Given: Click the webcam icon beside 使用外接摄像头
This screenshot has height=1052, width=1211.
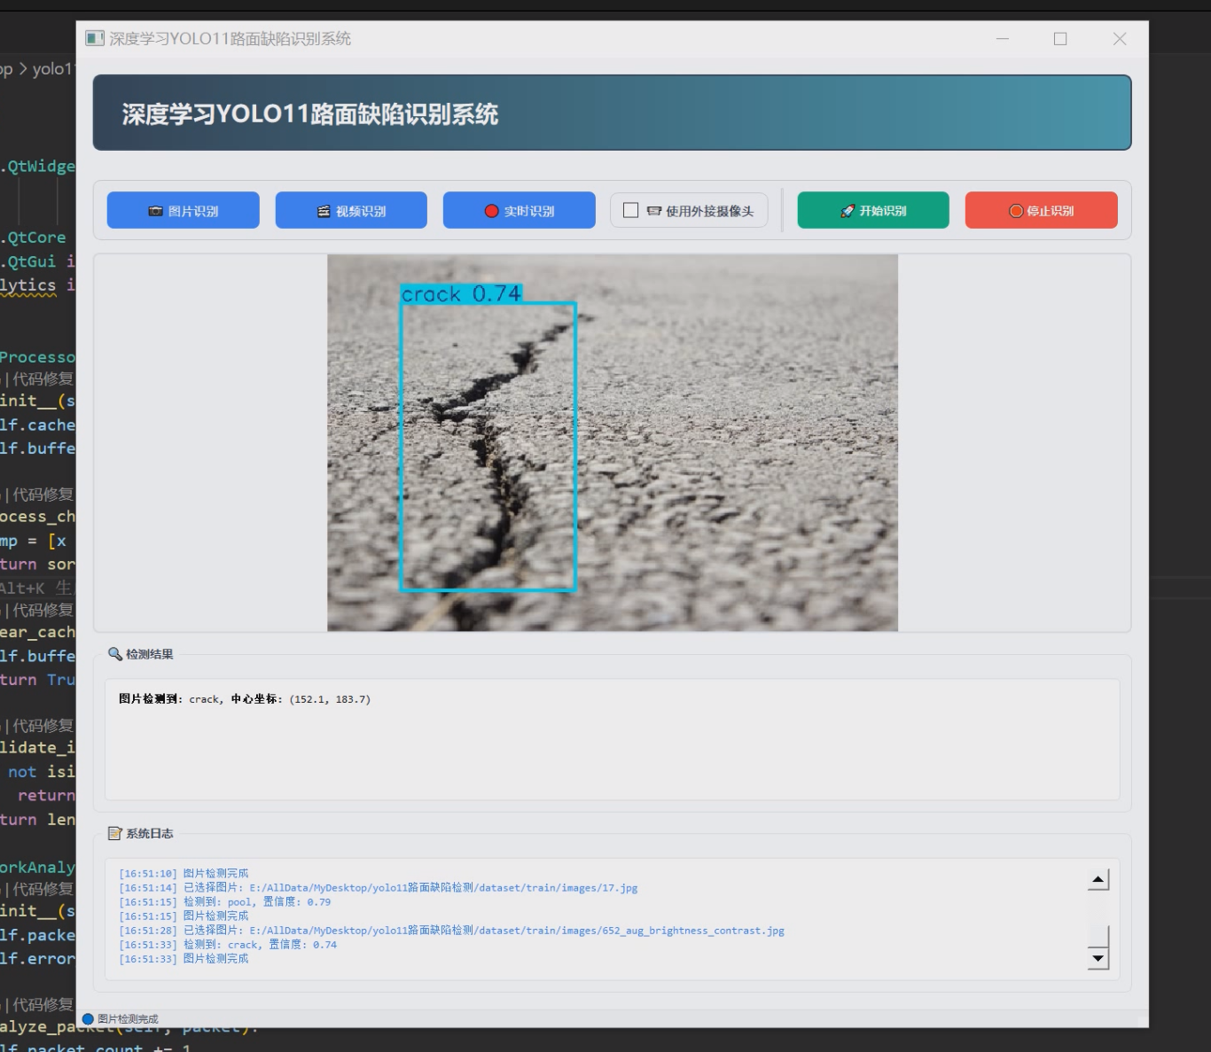Looking at the screenshot, I should [655, 210].
